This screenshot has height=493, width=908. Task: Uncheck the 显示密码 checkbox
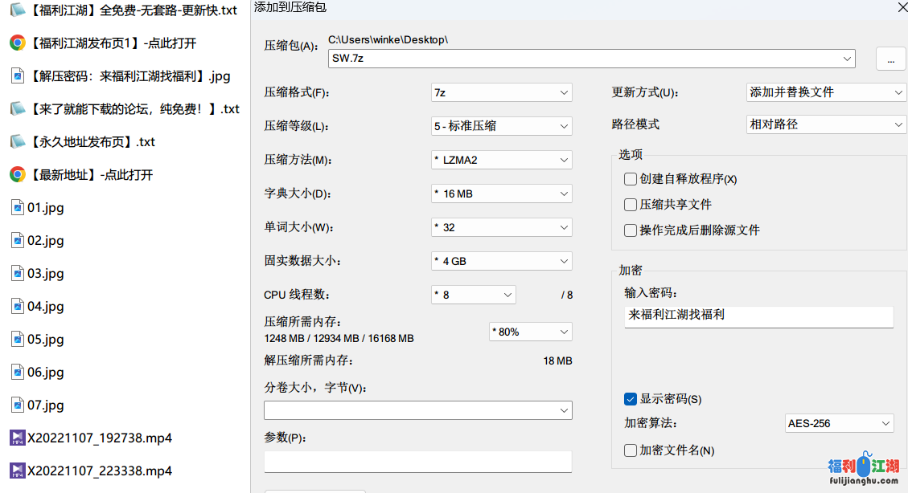[x=631, y=399]
